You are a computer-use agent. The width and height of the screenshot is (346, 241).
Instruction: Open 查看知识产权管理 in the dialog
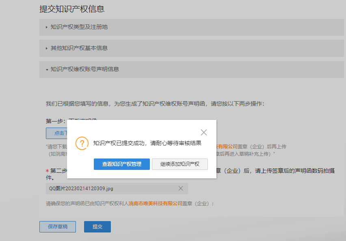(121, 164)
